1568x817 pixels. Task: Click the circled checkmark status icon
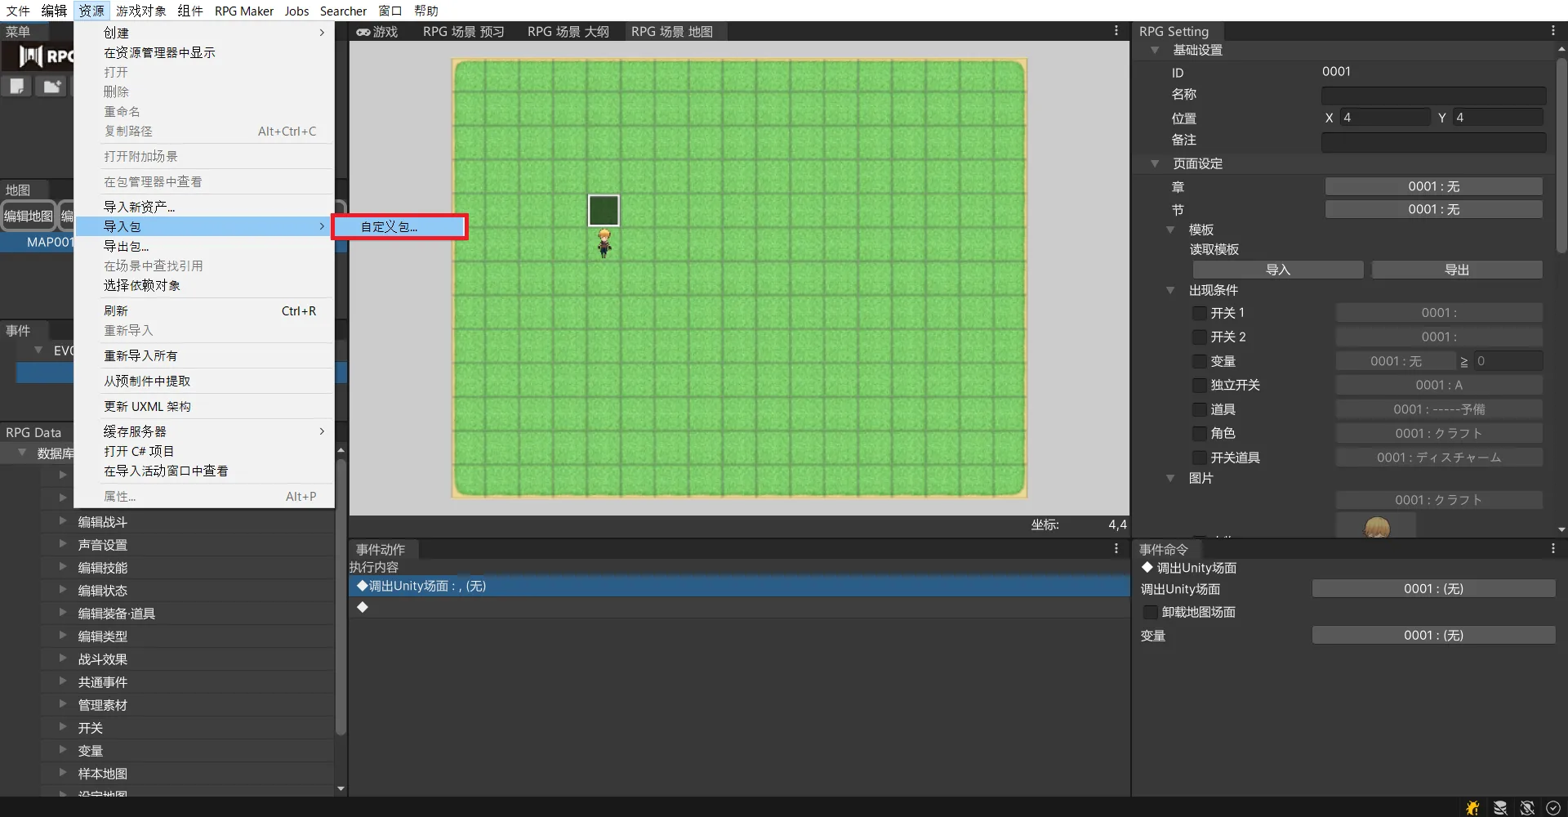1553,807
